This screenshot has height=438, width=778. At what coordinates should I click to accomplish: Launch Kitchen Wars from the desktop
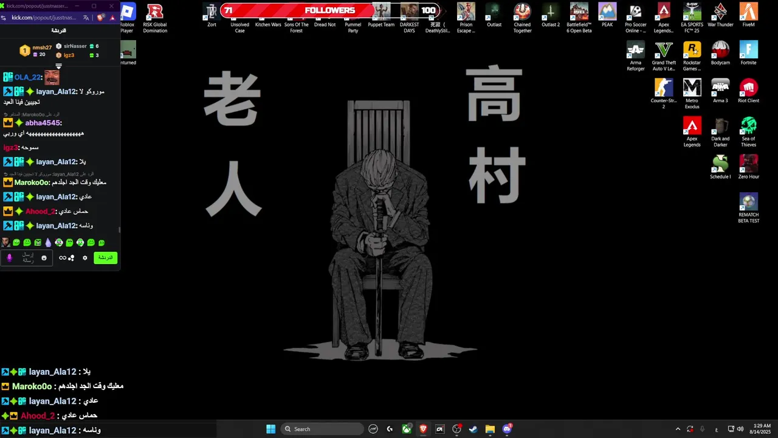point(268,15)
